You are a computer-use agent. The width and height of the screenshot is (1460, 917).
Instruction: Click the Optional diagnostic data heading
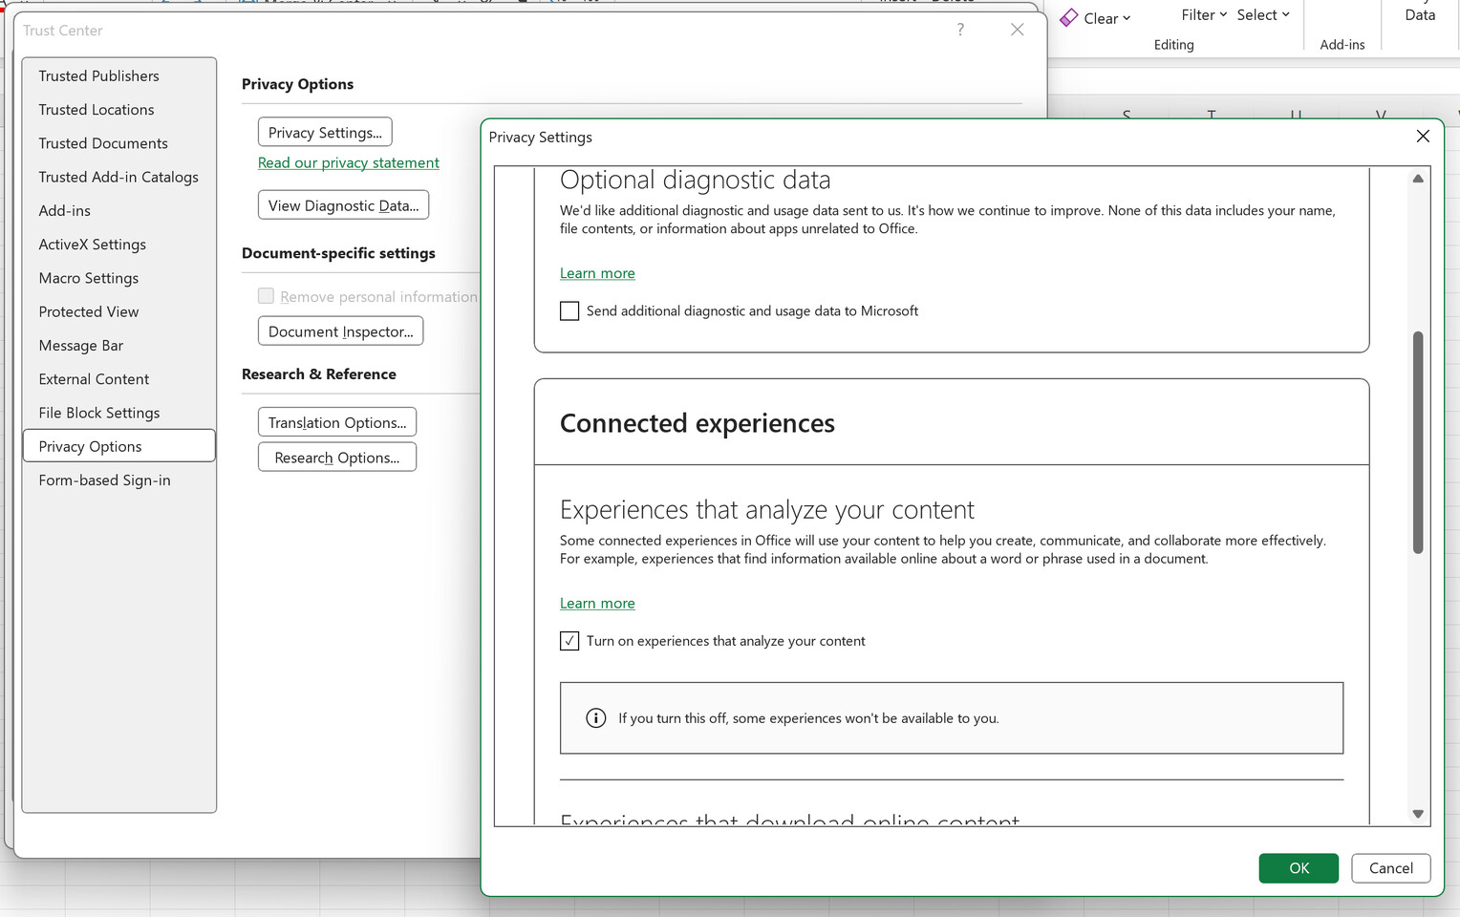pyautogui.click(x=696, y=180)
